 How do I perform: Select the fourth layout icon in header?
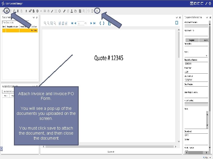click(202, 4)
